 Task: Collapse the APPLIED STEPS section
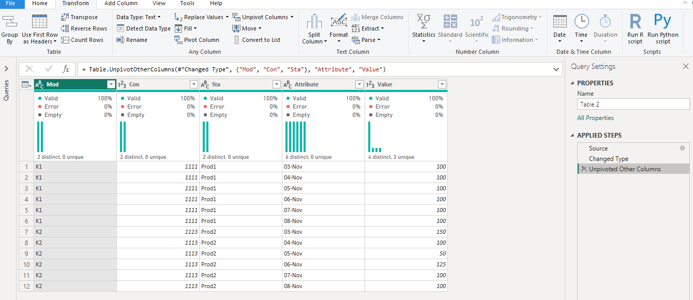click(573, 136)
